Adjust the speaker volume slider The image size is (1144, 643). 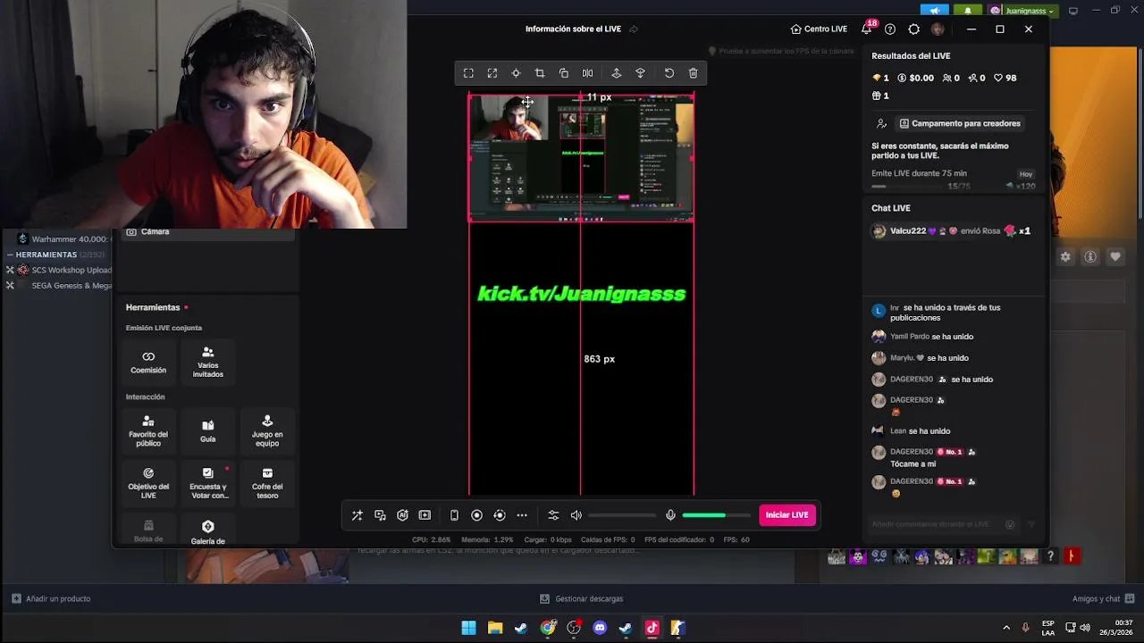click(622, 515)
